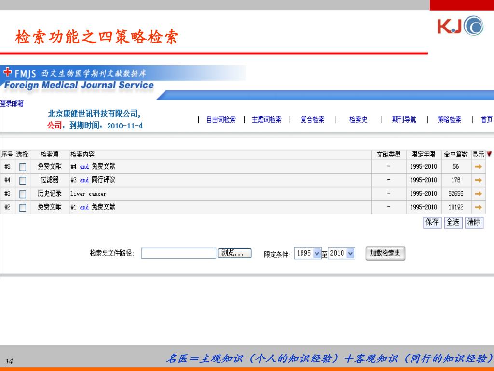Switch to 策略检索 in navigation

449,120
